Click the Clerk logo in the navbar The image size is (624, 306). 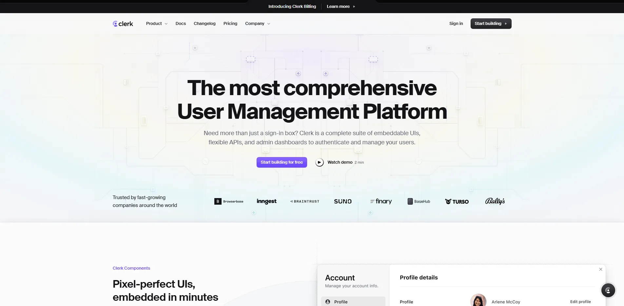tap(123, 23)
